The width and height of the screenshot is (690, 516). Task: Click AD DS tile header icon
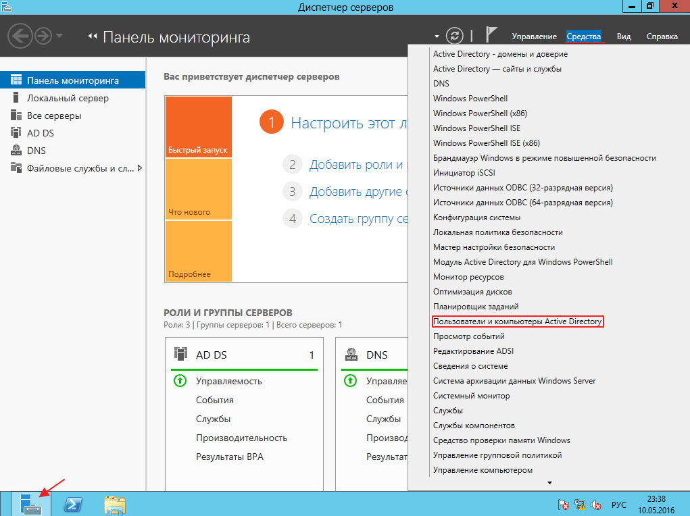[x=180, y=354]
